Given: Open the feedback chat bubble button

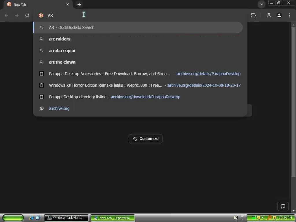Looking at the screenshot, I should (x=283, y=206).
